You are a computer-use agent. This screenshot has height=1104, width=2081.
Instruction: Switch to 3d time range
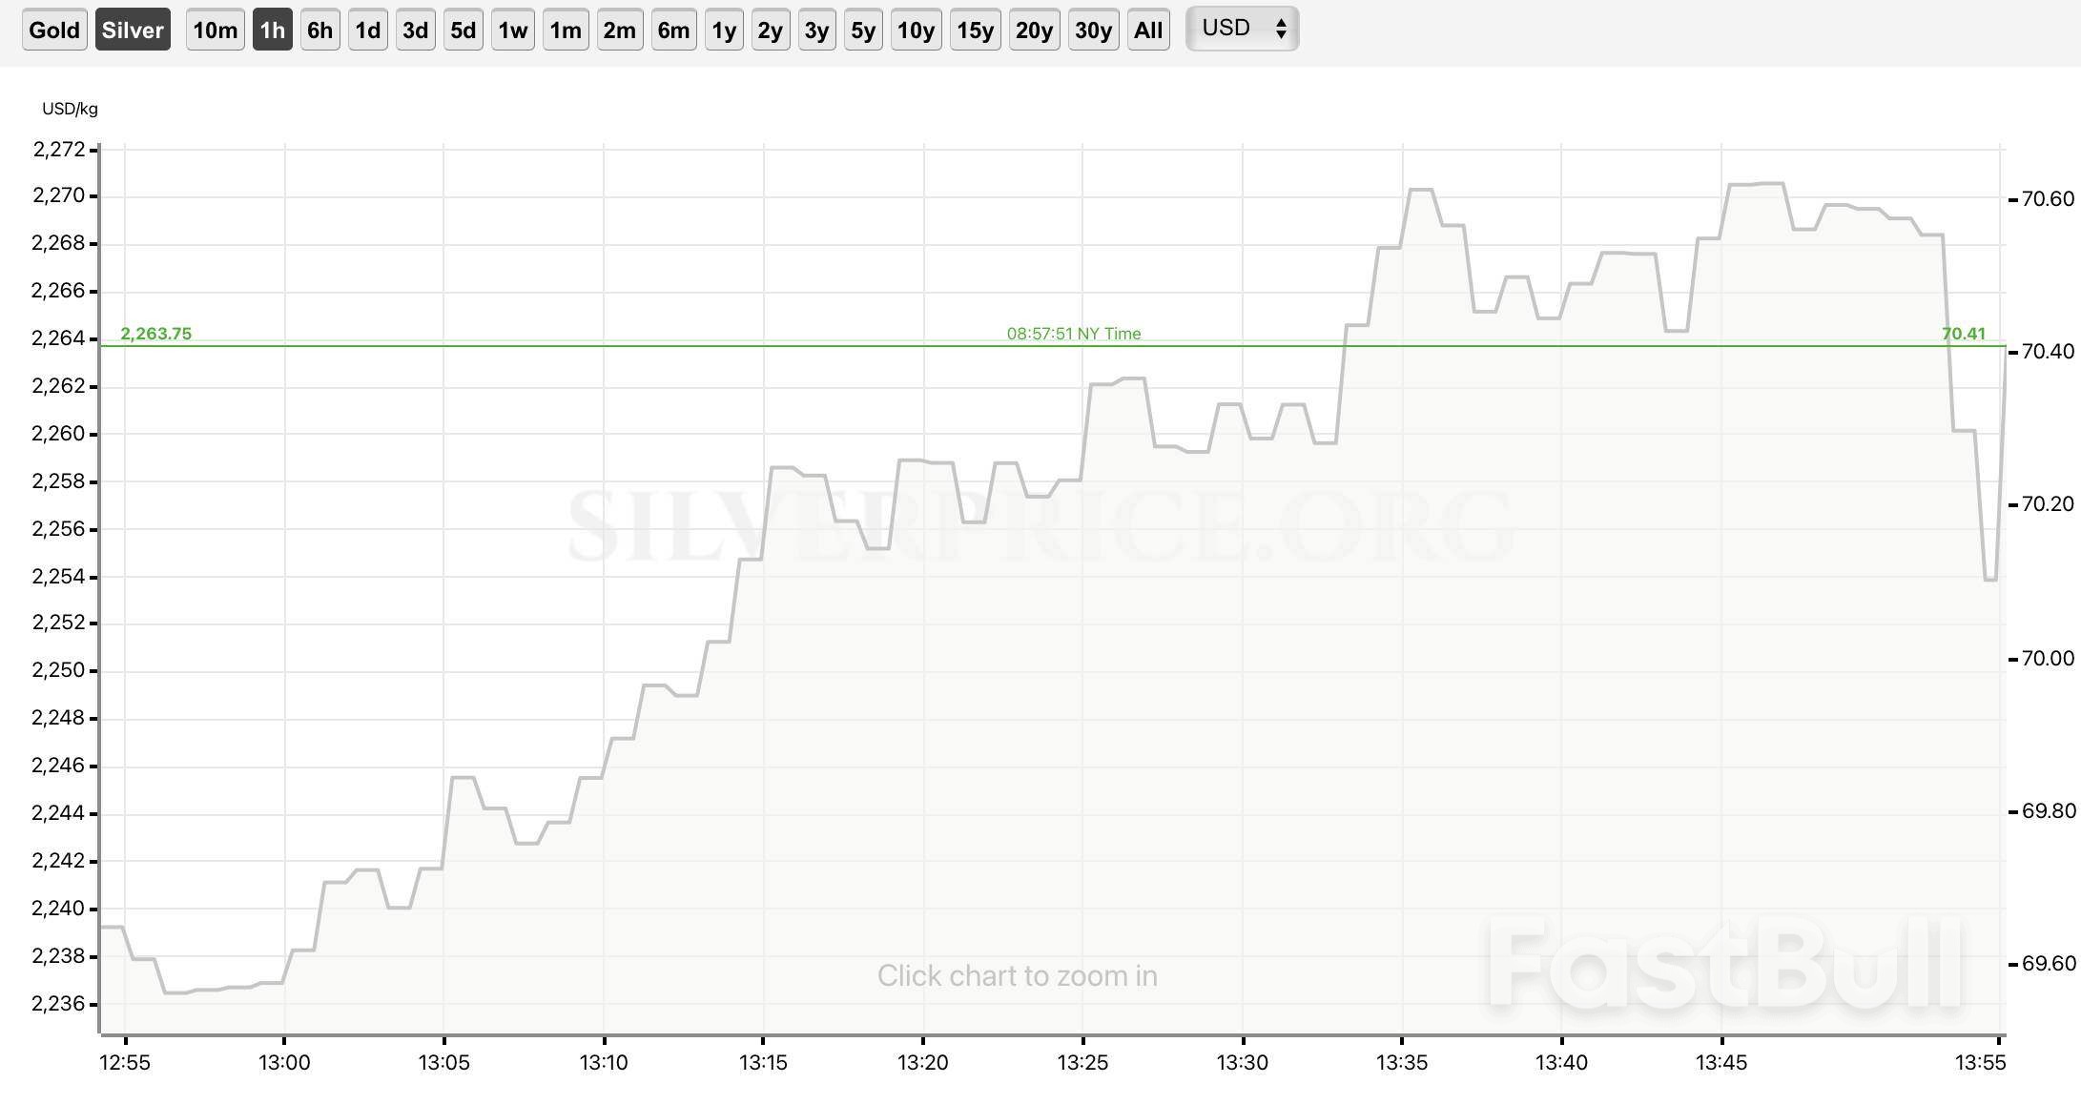[x=415, y=31]
